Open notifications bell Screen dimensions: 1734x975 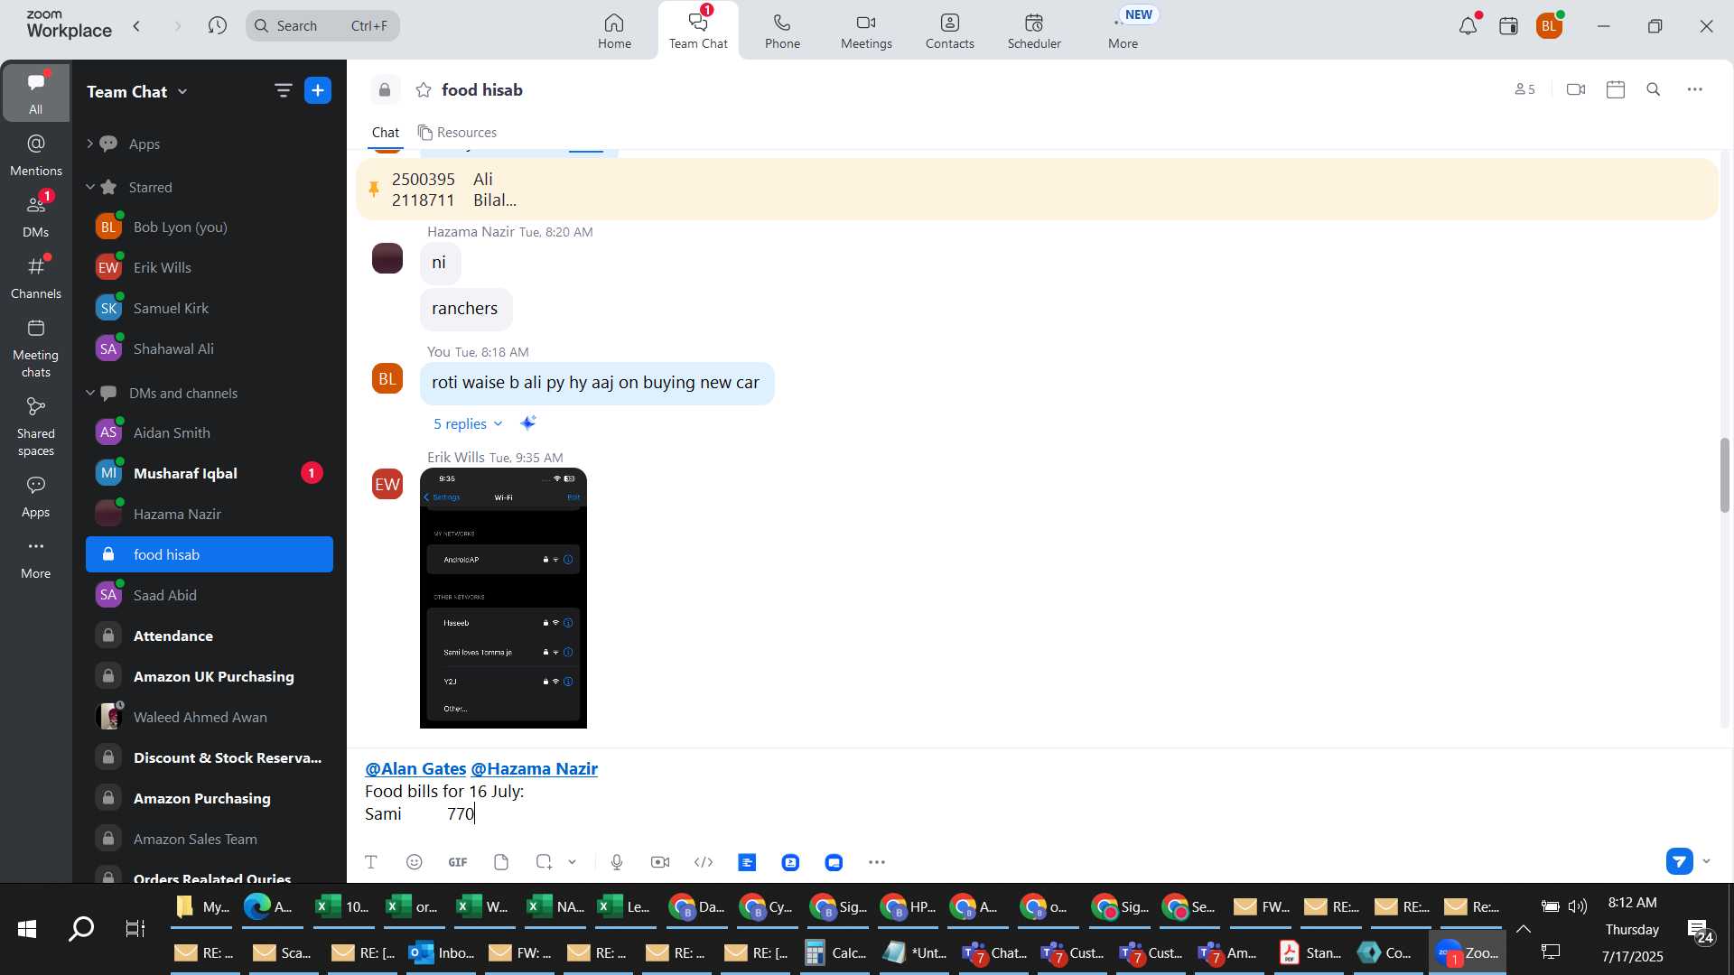coord(1468,26)
